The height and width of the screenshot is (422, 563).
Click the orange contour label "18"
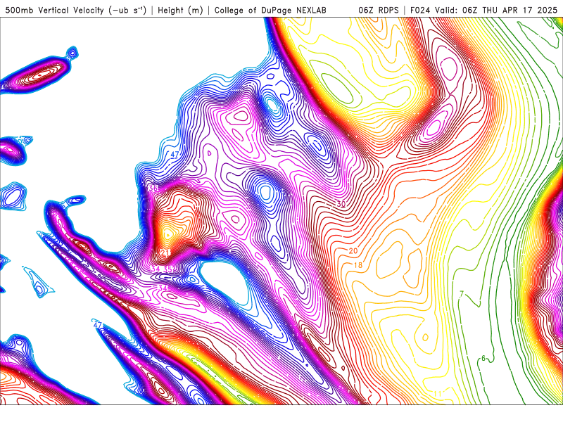tap(358, 265)
